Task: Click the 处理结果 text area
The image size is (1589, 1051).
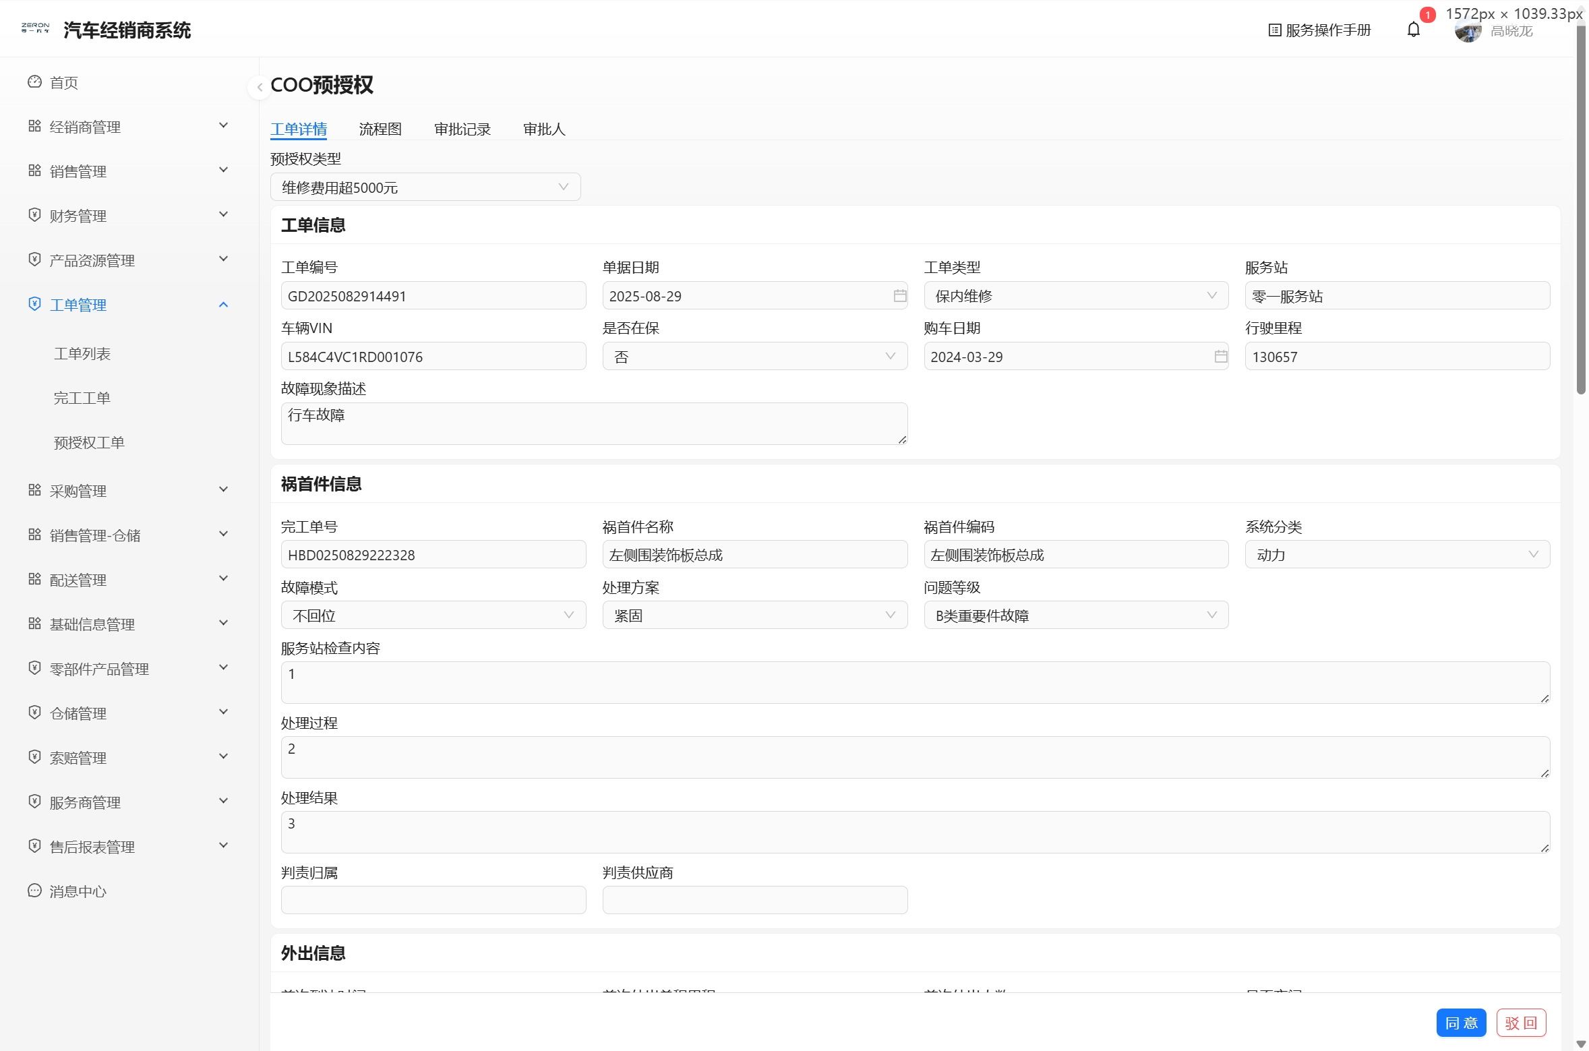Action: 916,832
